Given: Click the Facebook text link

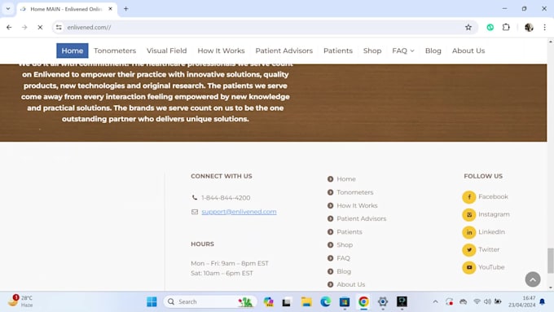Looking at the screenshot, I should coord(493,197).
